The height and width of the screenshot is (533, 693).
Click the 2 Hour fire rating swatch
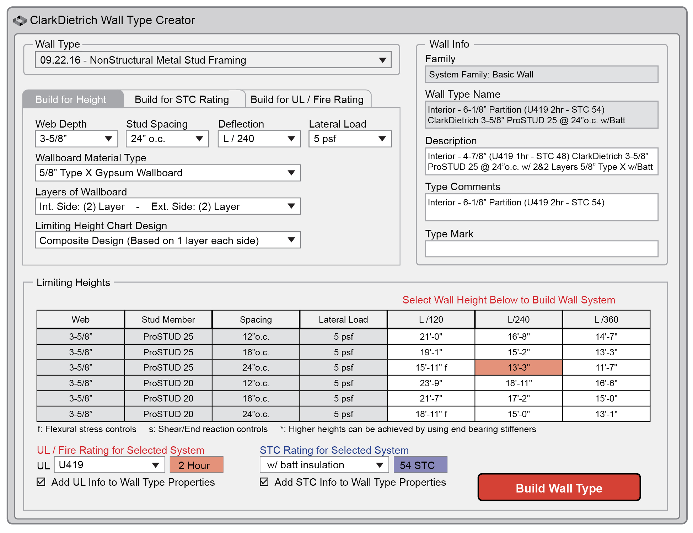[197, 465]
